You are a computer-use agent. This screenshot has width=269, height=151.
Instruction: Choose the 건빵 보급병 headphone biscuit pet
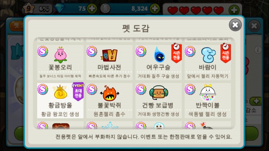pyautogui.click(x=158, y=101)
